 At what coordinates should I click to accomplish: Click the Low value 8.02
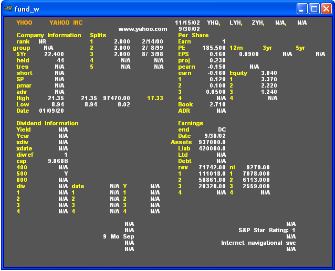click(124, 104)
